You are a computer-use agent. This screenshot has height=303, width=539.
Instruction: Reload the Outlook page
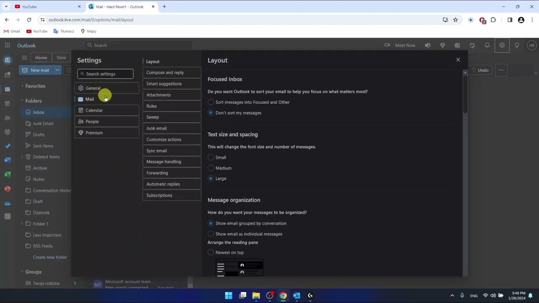pyautogui.click(x=29, y=20)
